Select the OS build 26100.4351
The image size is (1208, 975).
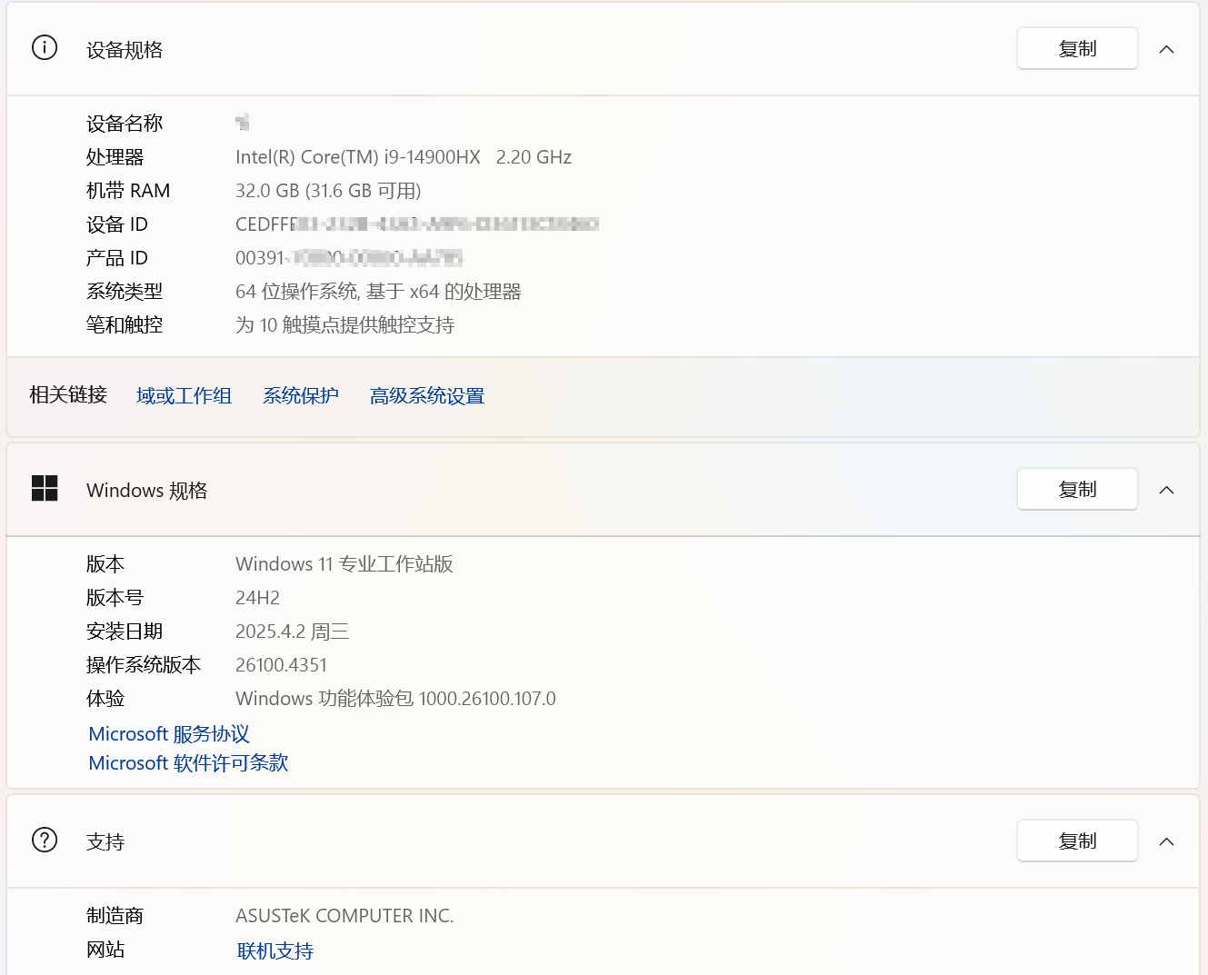pyautogui.click(x=281, y=665)
